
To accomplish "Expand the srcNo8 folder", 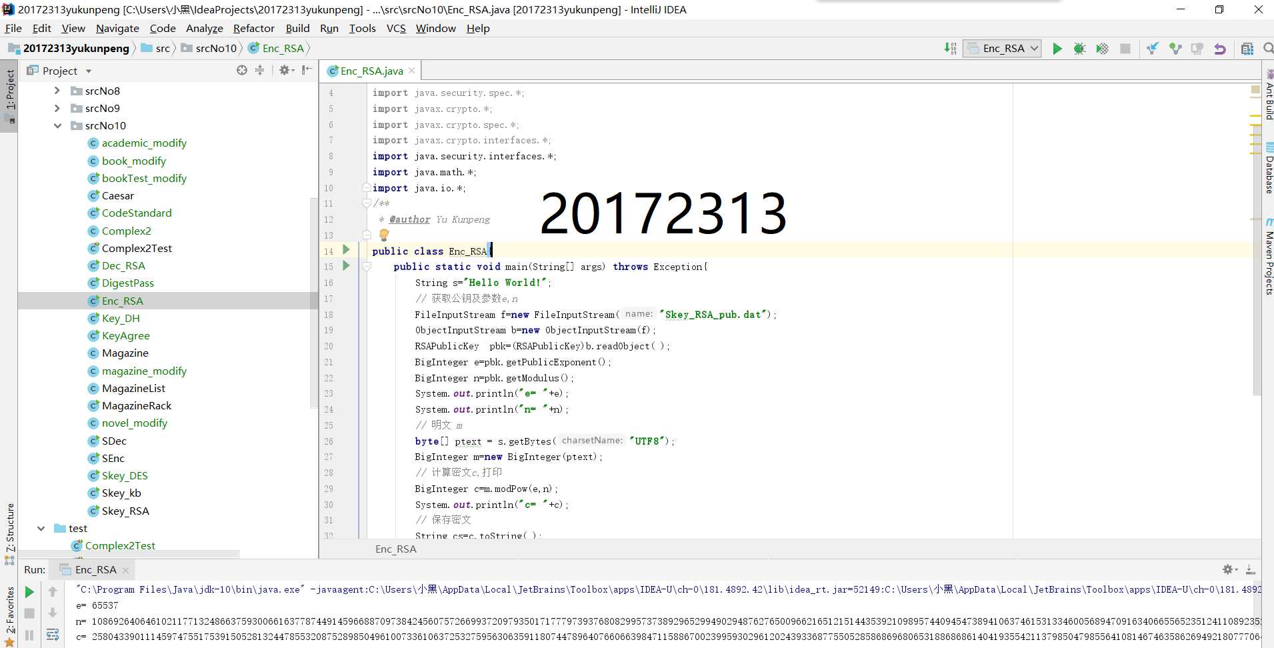I will pyautogui.click(x=57, y=91).
